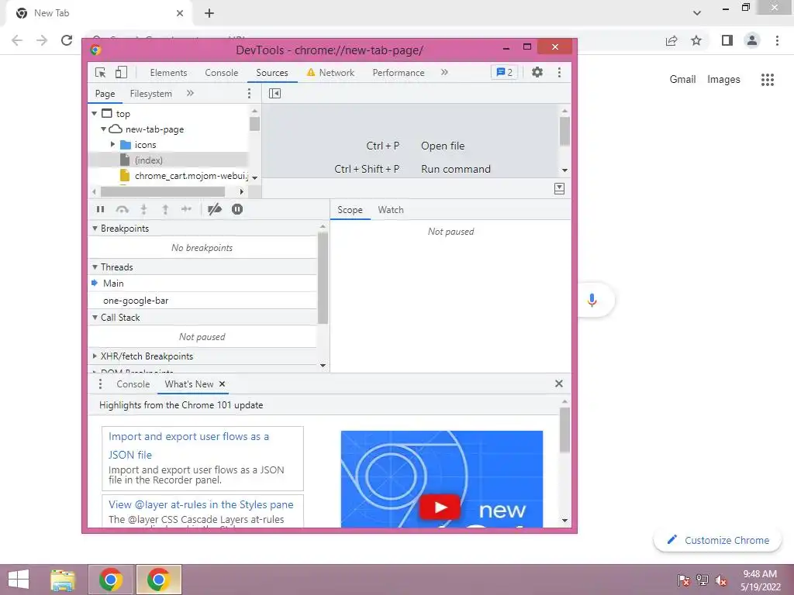This screenshot has height=595, width=794.
Task: Toggle deactivate breakpoints icon
Action: (215, 209)
